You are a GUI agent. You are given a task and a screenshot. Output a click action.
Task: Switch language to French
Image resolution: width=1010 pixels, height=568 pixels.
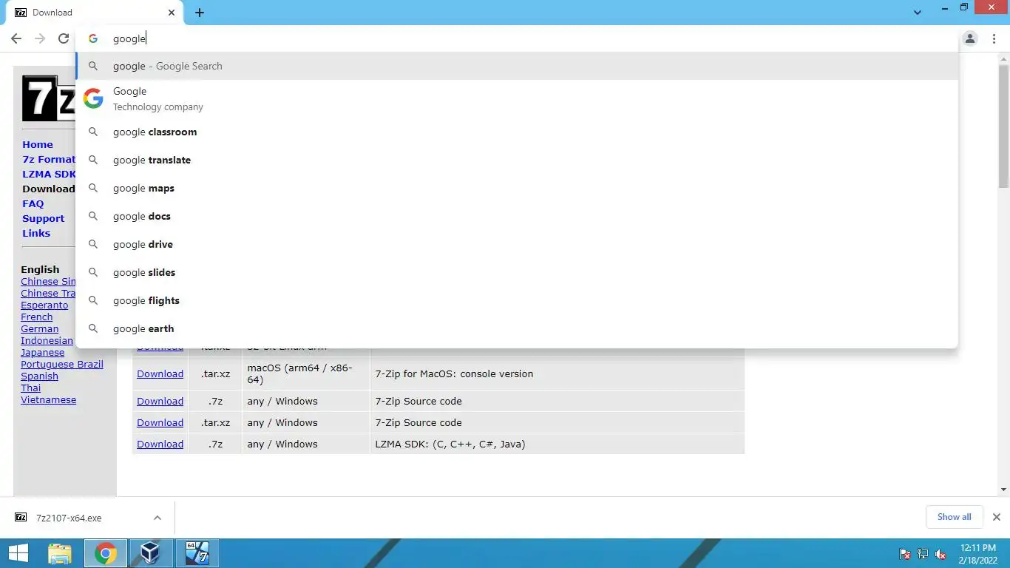tap(37, 317)
